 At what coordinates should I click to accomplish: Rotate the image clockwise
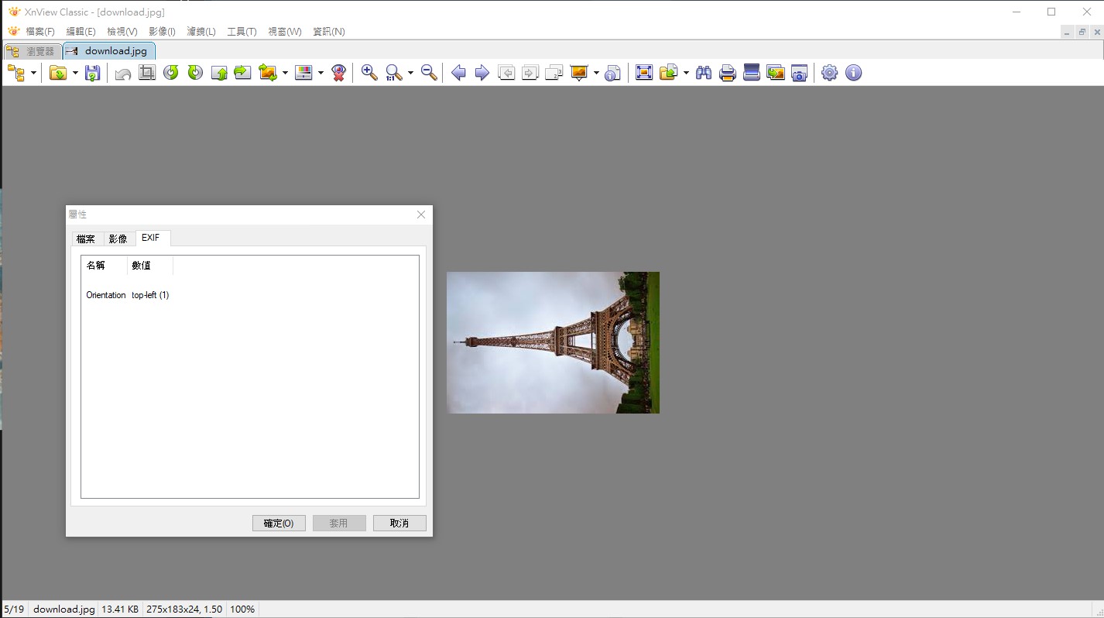coord(195,73)
